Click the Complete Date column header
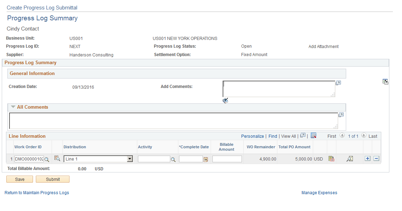 [x=194, y=147]
